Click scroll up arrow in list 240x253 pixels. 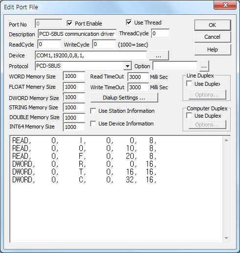226,140
